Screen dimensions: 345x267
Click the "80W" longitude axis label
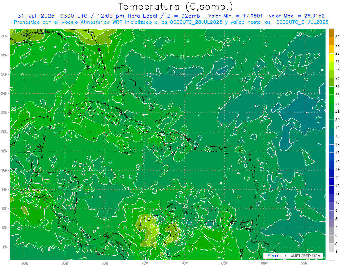105,263
